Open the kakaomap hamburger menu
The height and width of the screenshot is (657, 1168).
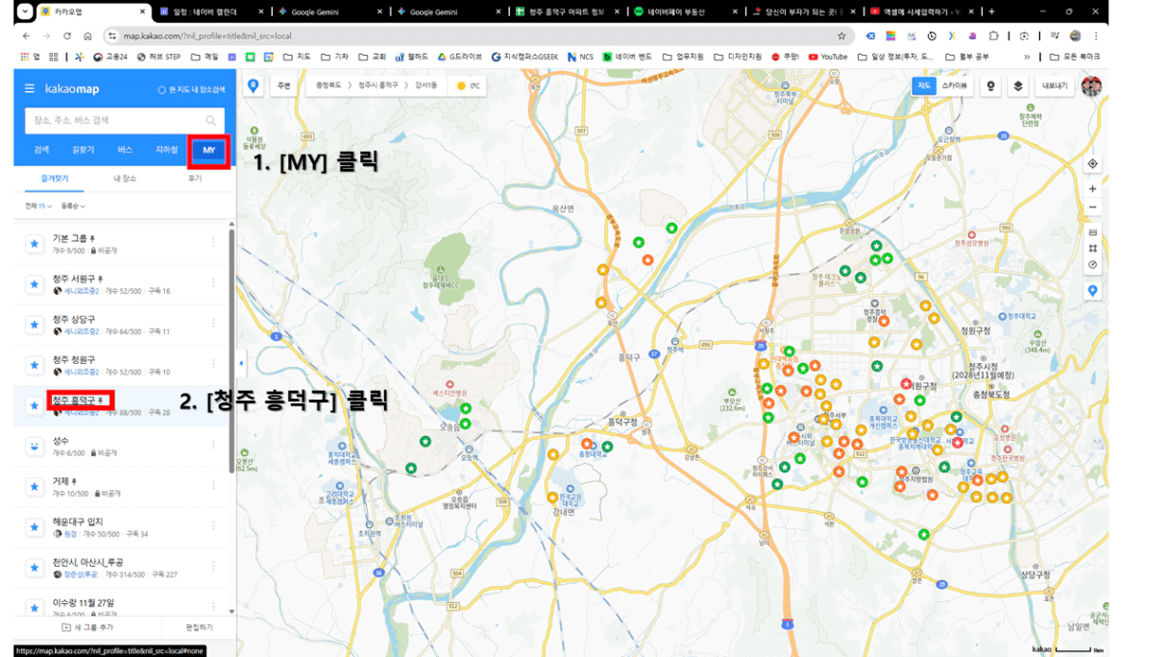point(30,89)
